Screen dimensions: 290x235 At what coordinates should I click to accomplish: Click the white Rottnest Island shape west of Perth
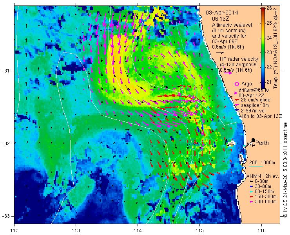click(231, 144)
